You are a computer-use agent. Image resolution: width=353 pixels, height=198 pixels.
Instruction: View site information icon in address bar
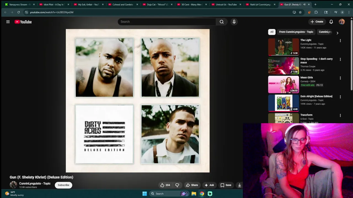(x=26, y=12)
